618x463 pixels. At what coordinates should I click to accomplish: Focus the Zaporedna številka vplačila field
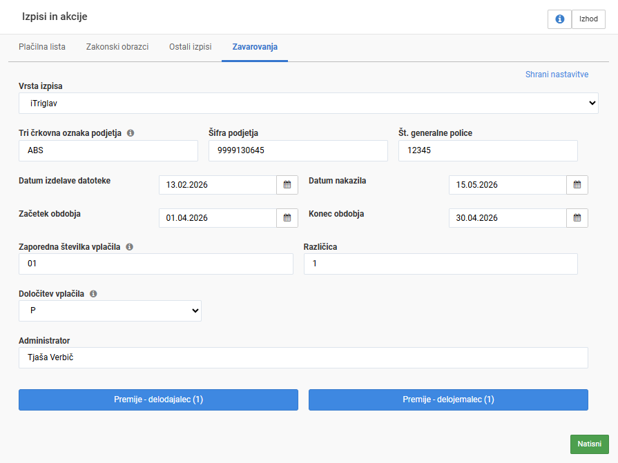[156, 264]
